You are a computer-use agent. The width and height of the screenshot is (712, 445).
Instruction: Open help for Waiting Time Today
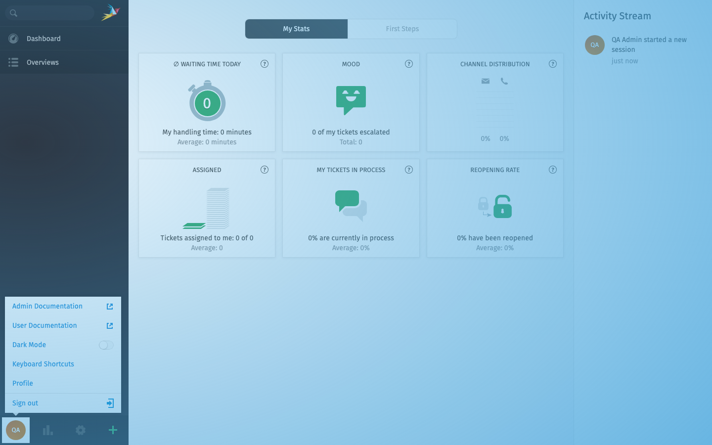(x=265, y=64)
